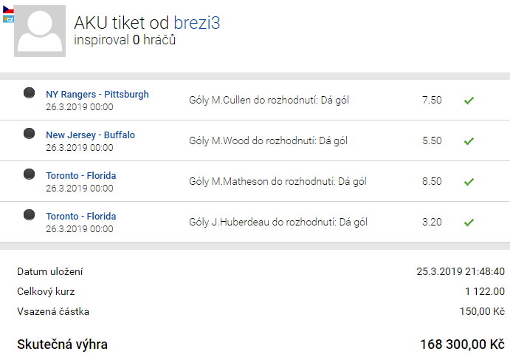Click the Skutečná výhra amount 168 300,00 Kč

463,344
